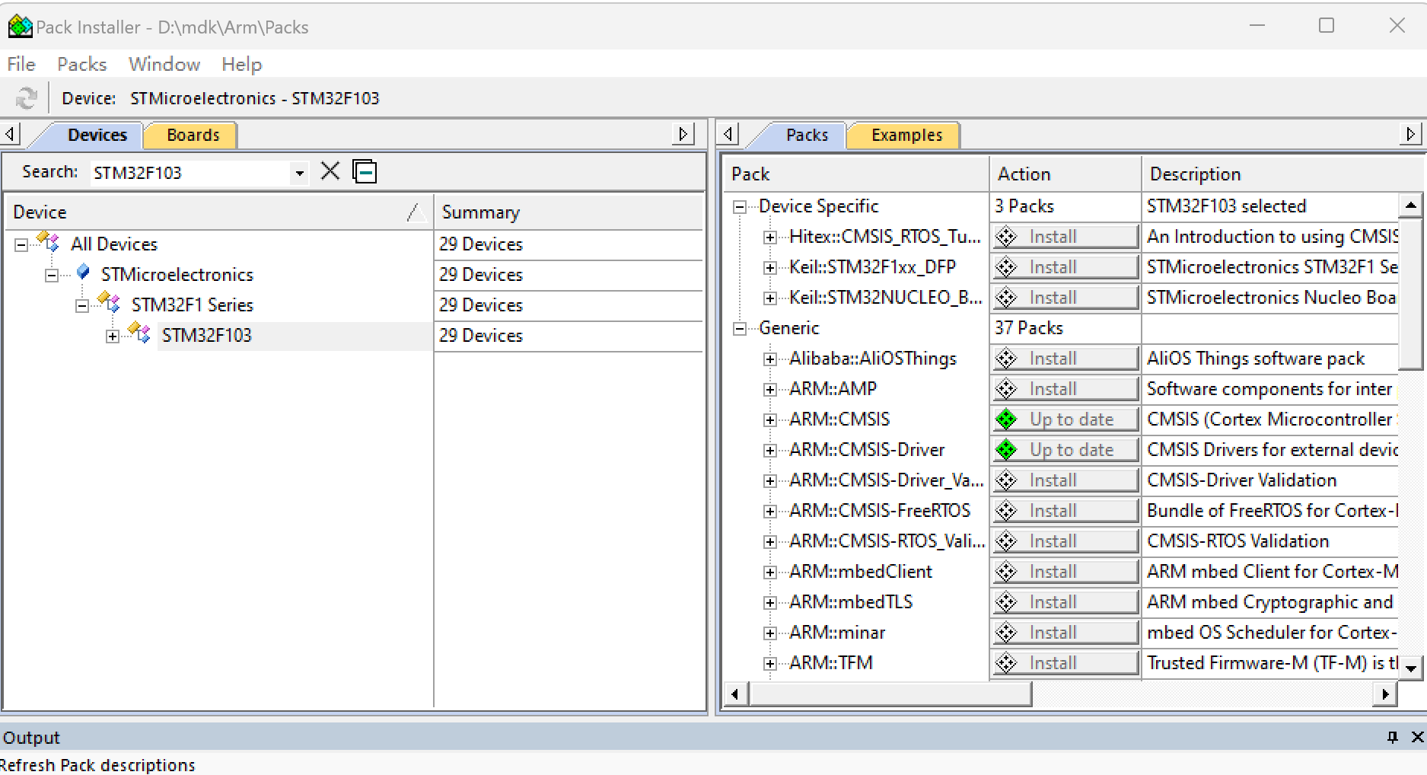Image resolution: width=1427 pixels, height=775 pixels.
Task: Select the Devices tab
Action: click(97, 136)
